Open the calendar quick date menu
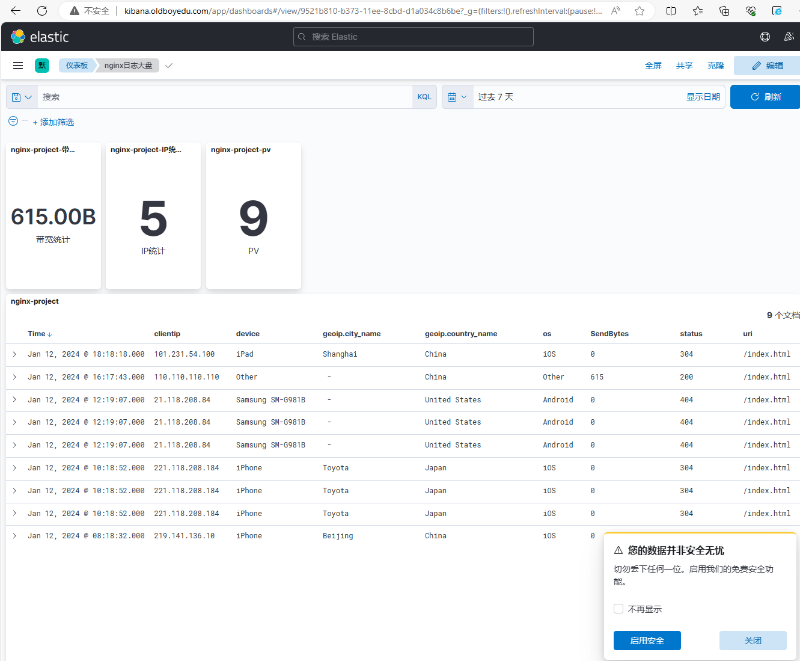Viewport: 800px width, 661px height. [457, 97]
